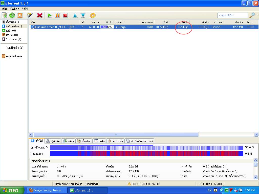Expand the search engine dropdown arrow
The width and height of the screenshot is (259, 194).
(x=257, y=15)
